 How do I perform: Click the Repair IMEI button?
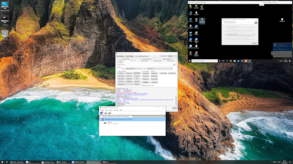point(154,73)
